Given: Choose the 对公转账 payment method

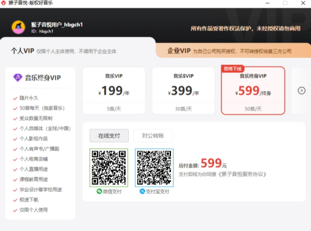Looking at the screenshot, I should [153, 136].
